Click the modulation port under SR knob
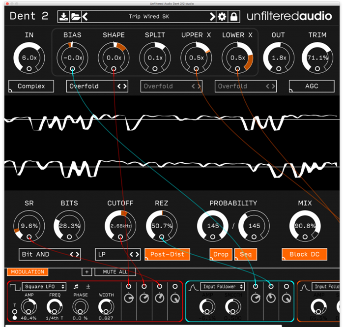Viewport: 344px width, 327px height. (x=29, y=237)
